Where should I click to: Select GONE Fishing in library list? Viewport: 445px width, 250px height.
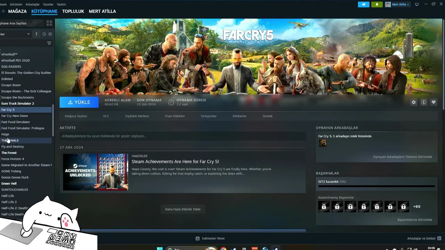11,171
